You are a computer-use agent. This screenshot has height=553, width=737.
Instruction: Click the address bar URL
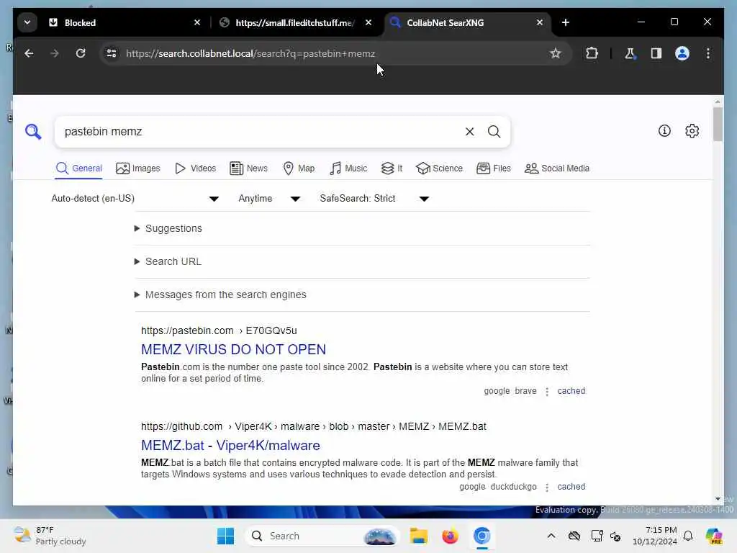click(250, 53)
